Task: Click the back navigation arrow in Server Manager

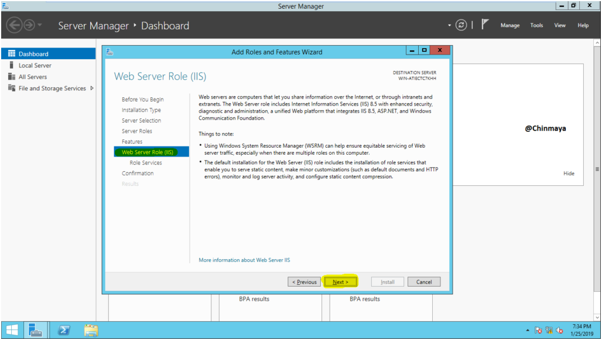Action: click(x=14, y=25)
